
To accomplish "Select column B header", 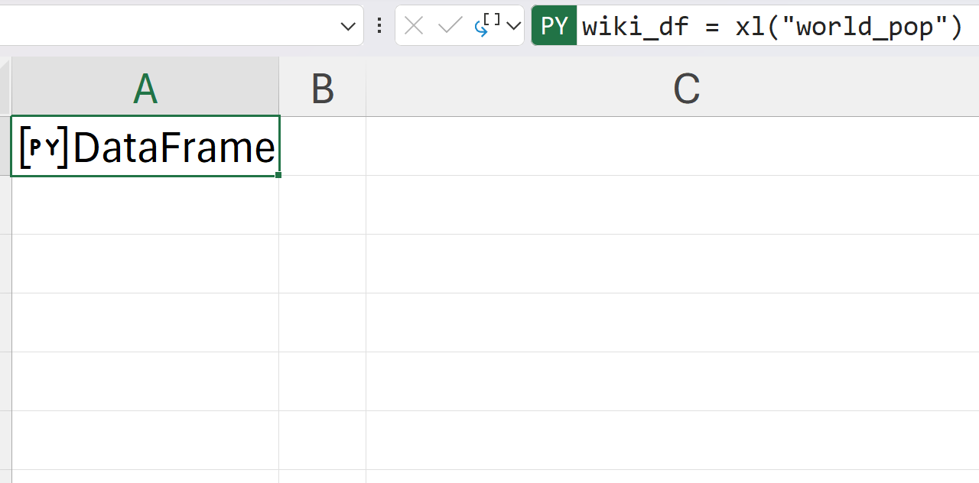I will [323, 89].
